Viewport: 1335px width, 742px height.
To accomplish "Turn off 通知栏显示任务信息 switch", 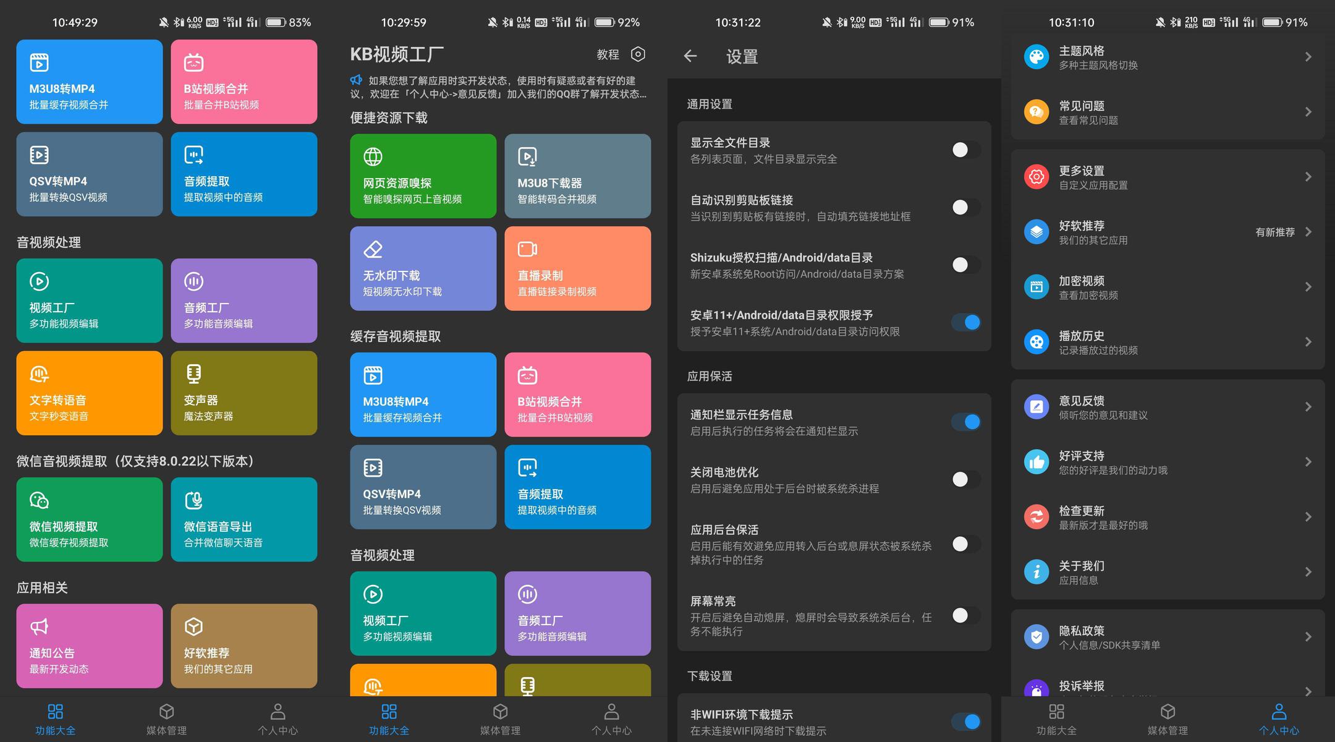I will tap(965, 422).
